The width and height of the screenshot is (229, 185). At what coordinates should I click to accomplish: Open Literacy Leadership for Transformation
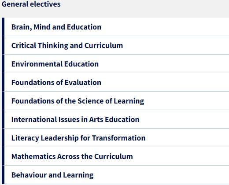pyautogui.click(x=78, y=138)
